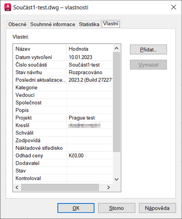Select the Odhad ceny property row
Screen dimensions: 182x219
(63, 155)
